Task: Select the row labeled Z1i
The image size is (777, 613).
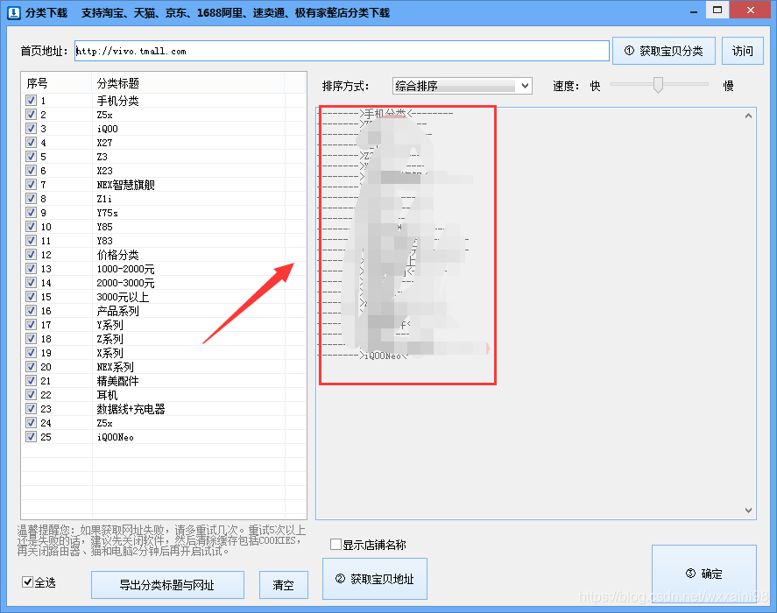Action: (164, 199)
